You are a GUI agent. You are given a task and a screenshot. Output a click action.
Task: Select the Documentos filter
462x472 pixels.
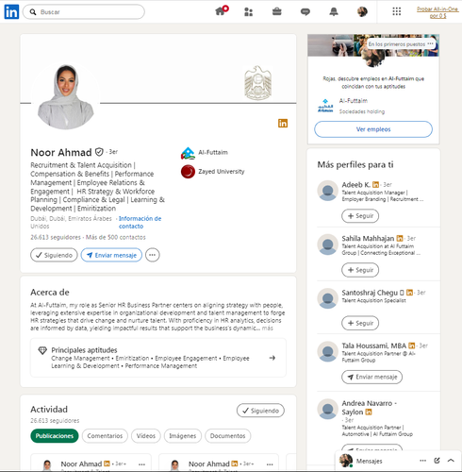(x=227, y=436)
